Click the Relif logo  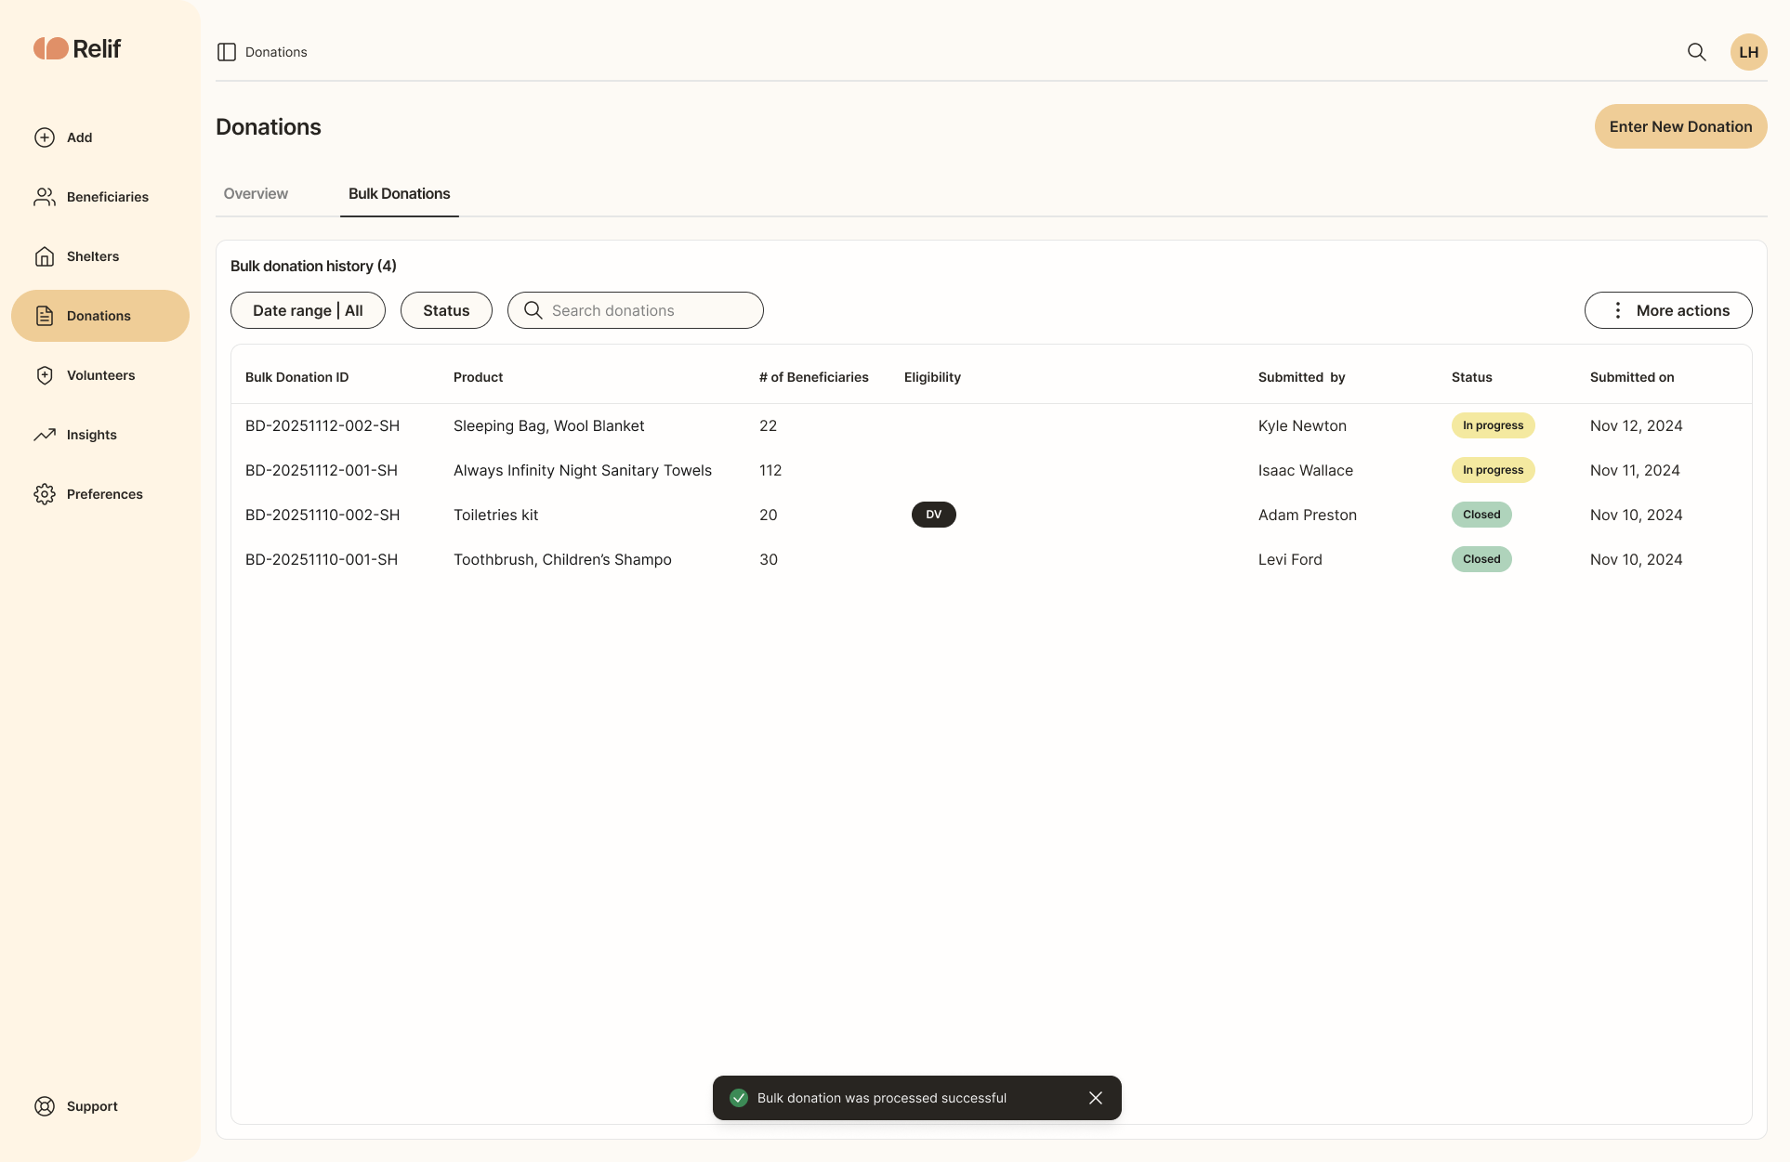[x=77, y=48]
